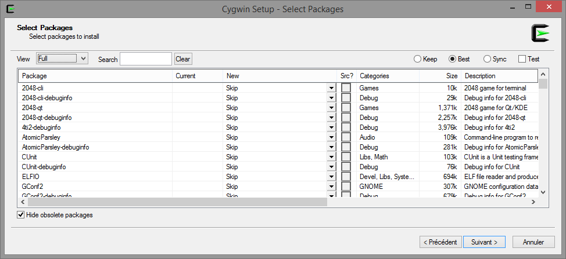Click the Cygwin icon in title bar
Image resolution: width=566 pixels, height=259 pixels.
click(x=10, y=8)
